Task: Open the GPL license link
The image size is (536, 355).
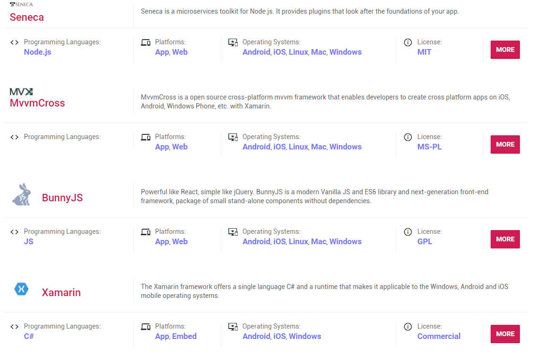Action: [425, 242]
